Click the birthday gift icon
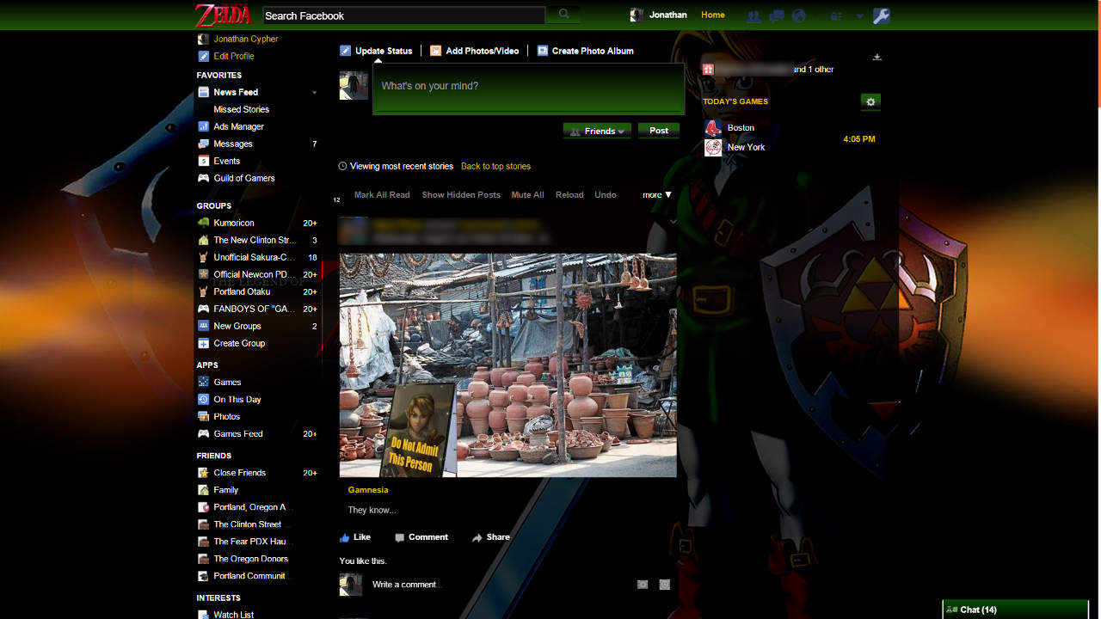 (708, 69)
